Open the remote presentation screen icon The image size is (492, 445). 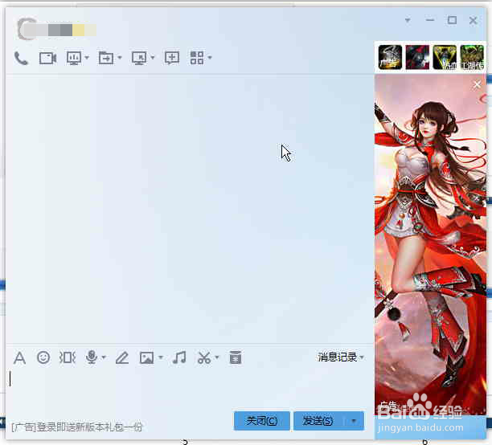pos(74,58)
